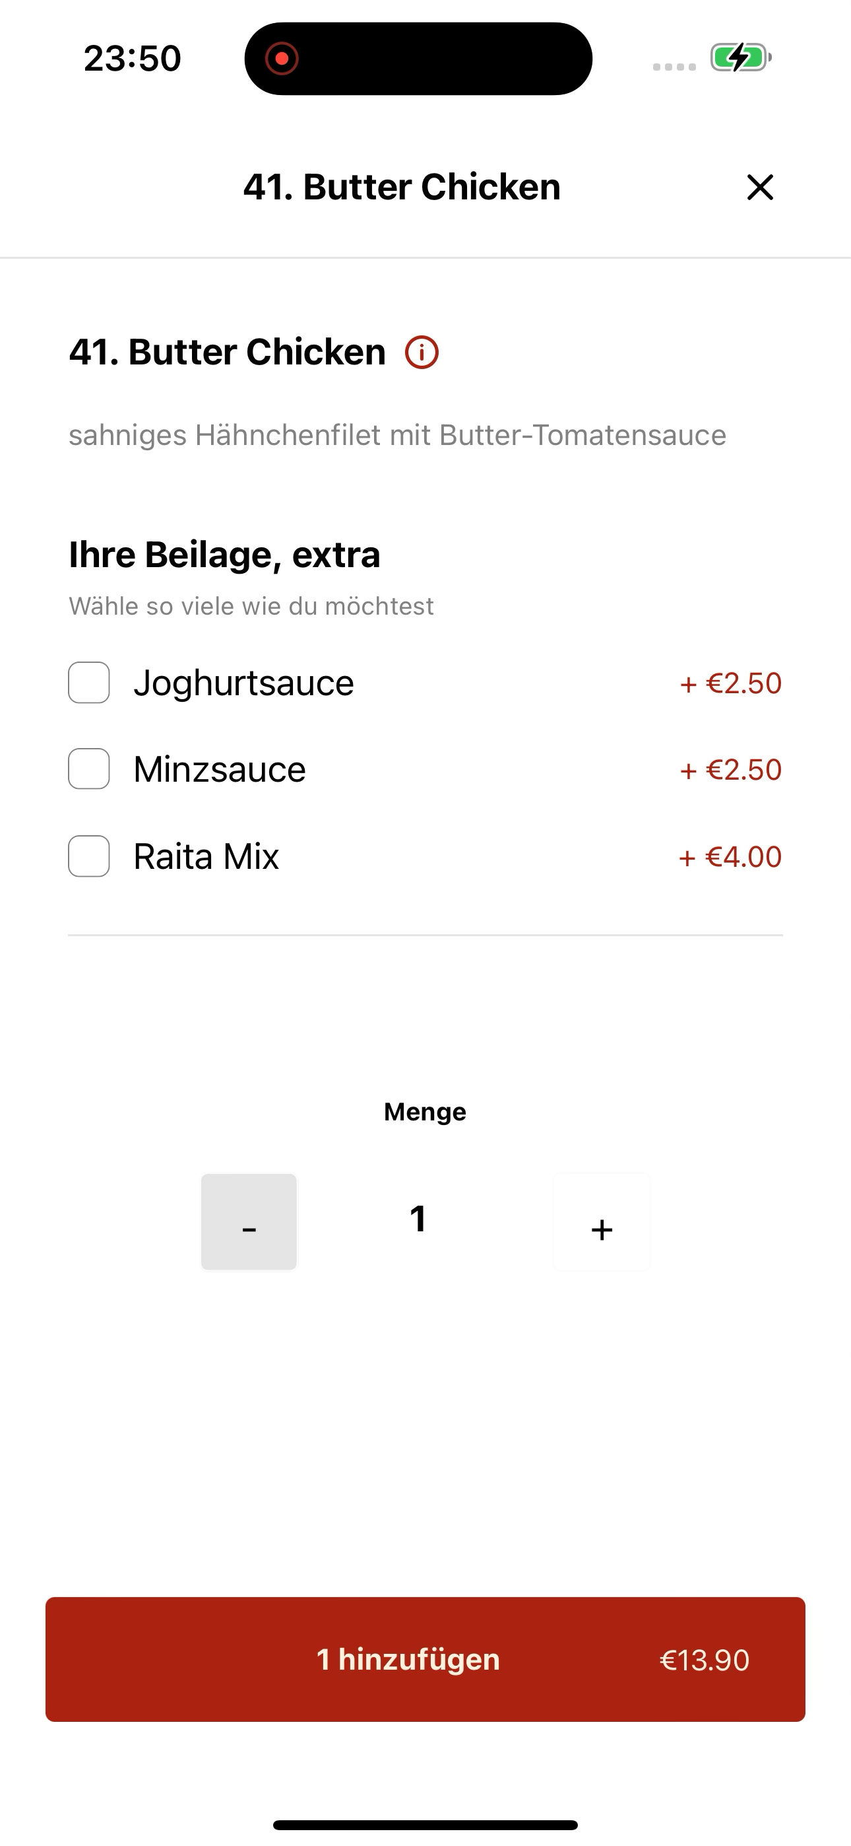
Task: Increase quantity with the plus button
Action: pyautogui.click(x=602, y=1222)
